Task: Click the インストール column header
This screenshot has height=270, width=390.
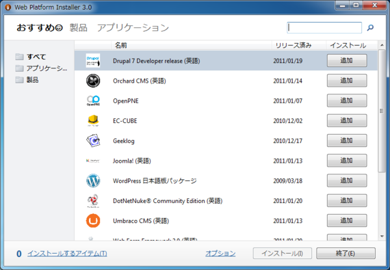Action: pyautogui.click(x=352, y=46)
